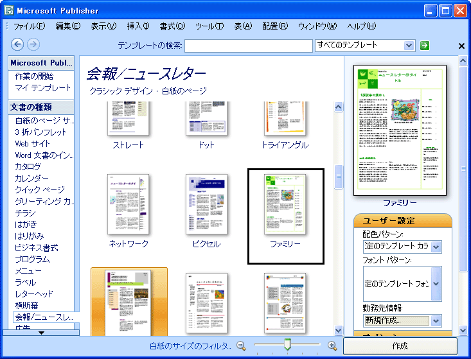Image resolution: width=471 pixels, height=359 pixels.
Task: Select the ドット template thumbnail
Action: coord(206,119)
